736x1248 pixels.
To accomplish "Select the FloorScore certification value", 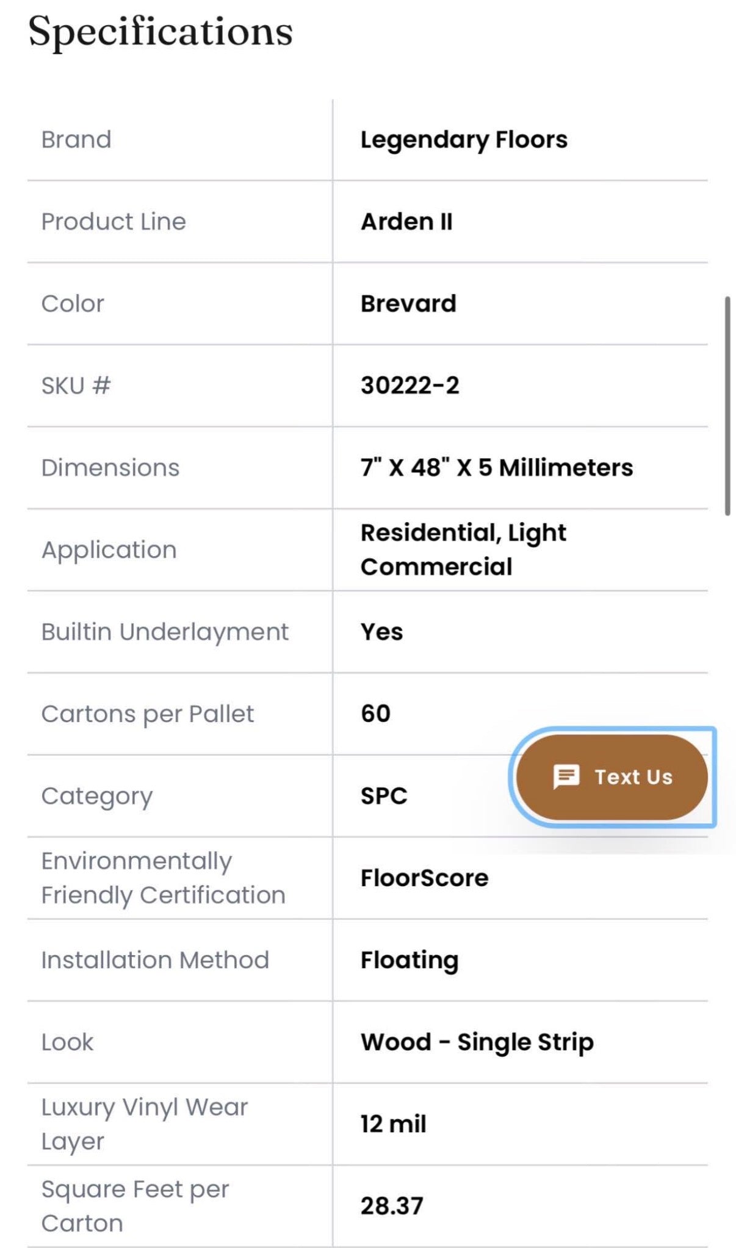I will (424, 878).
